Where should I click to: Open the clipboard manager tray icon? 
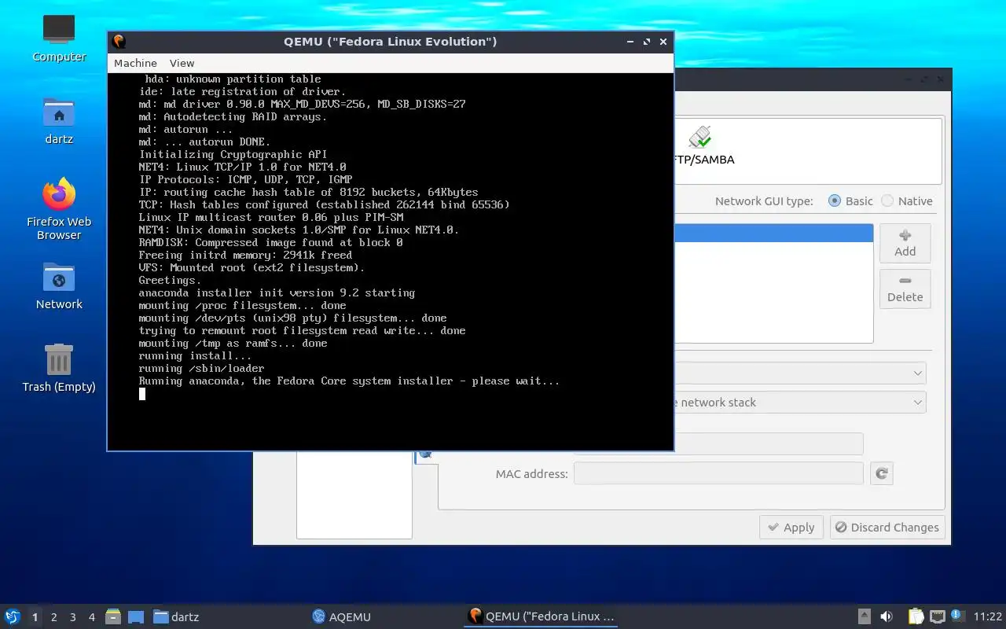(x=916, y=617)
